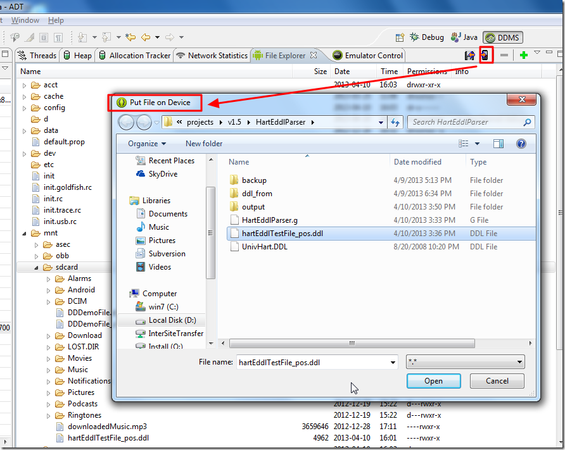Open the Heap tab
The width and height of the screenshot is (565, 450).
77,56
